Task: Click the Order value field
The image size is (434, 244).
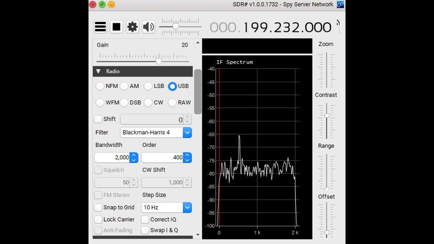Action: 162,158
